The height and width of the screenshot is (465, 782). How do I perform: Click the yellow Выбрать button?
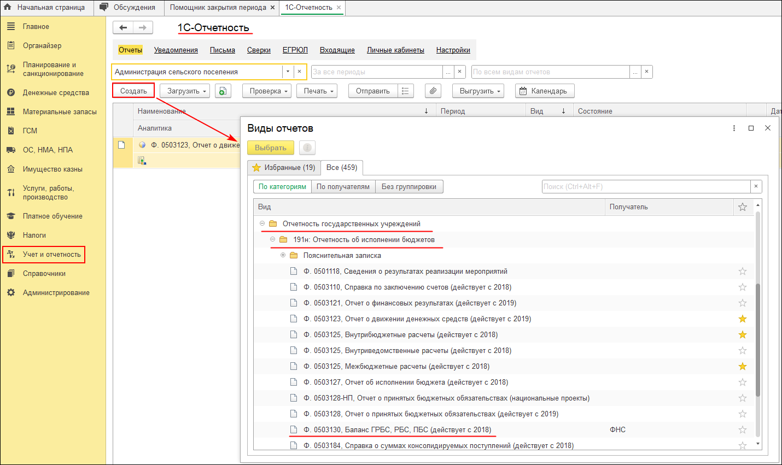point(271,148)
